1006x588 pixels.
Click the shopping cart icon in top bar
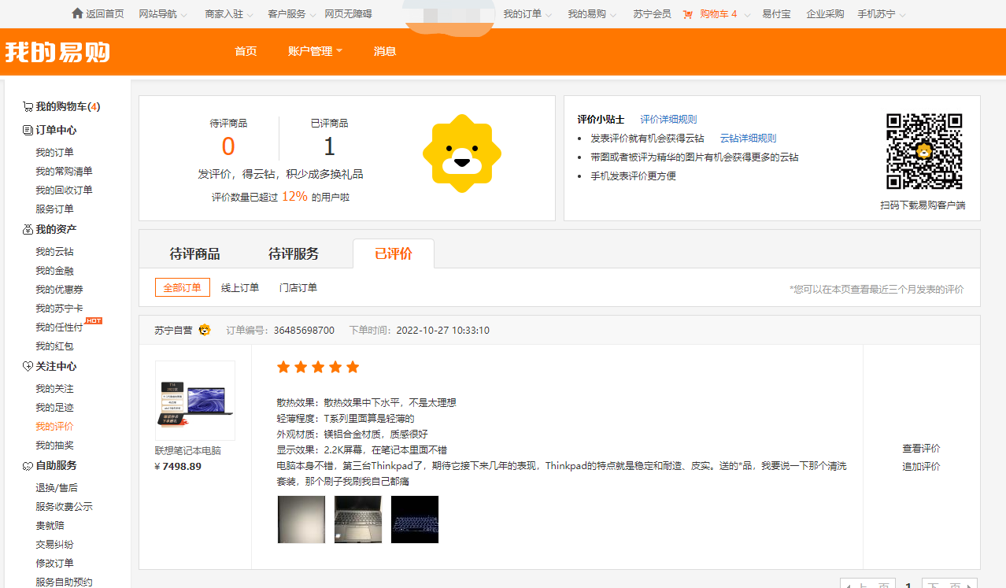pos(688,14)
